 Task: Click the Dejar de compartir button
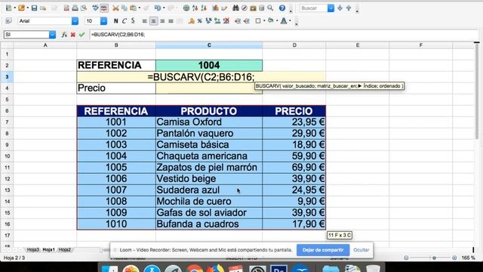(x=323, y=250)
